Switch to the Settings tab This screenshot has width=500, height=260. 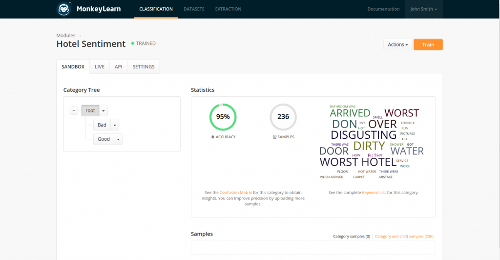[144, 66]
